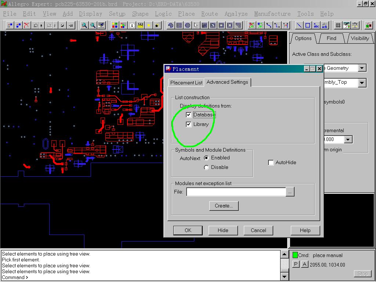This screenshot has height=282, width=376.
Task: Expand the Active Class dropdown arrow
Action: coord(362,68)
